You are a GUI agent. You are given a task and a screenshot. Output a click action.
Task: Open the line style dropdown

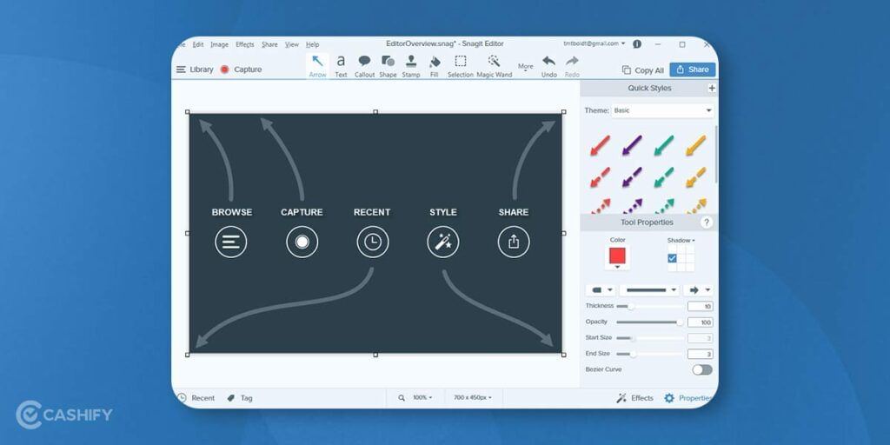[x=649, y=290]
